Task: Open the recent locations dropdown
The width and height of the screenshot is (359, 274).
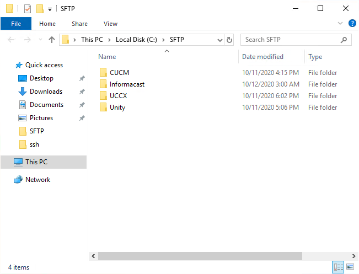Action: (x=40, y=40)
